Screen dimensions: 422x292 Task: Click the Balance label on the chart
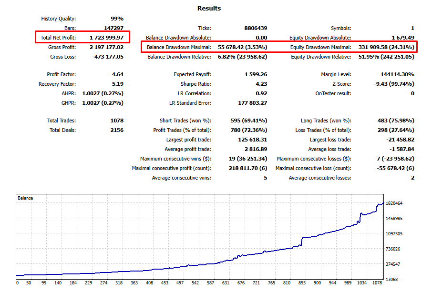click(25, 198)
